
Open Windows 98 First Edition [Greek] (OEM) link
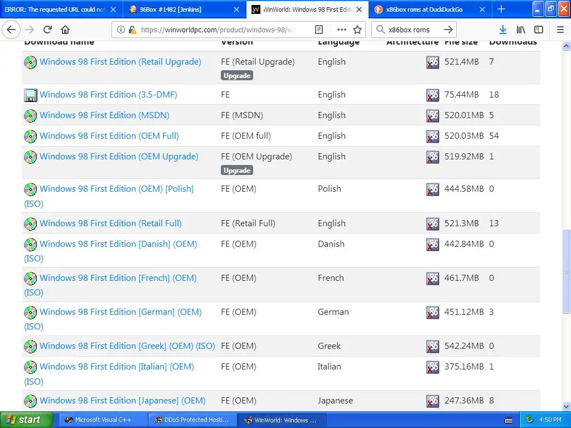click(127, 346)
